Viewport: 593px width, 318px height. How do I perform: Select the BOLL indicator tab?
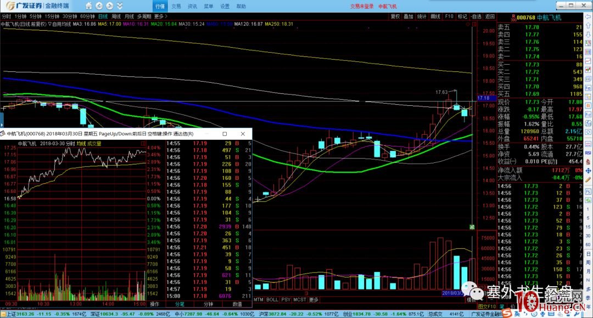point(272,299)
